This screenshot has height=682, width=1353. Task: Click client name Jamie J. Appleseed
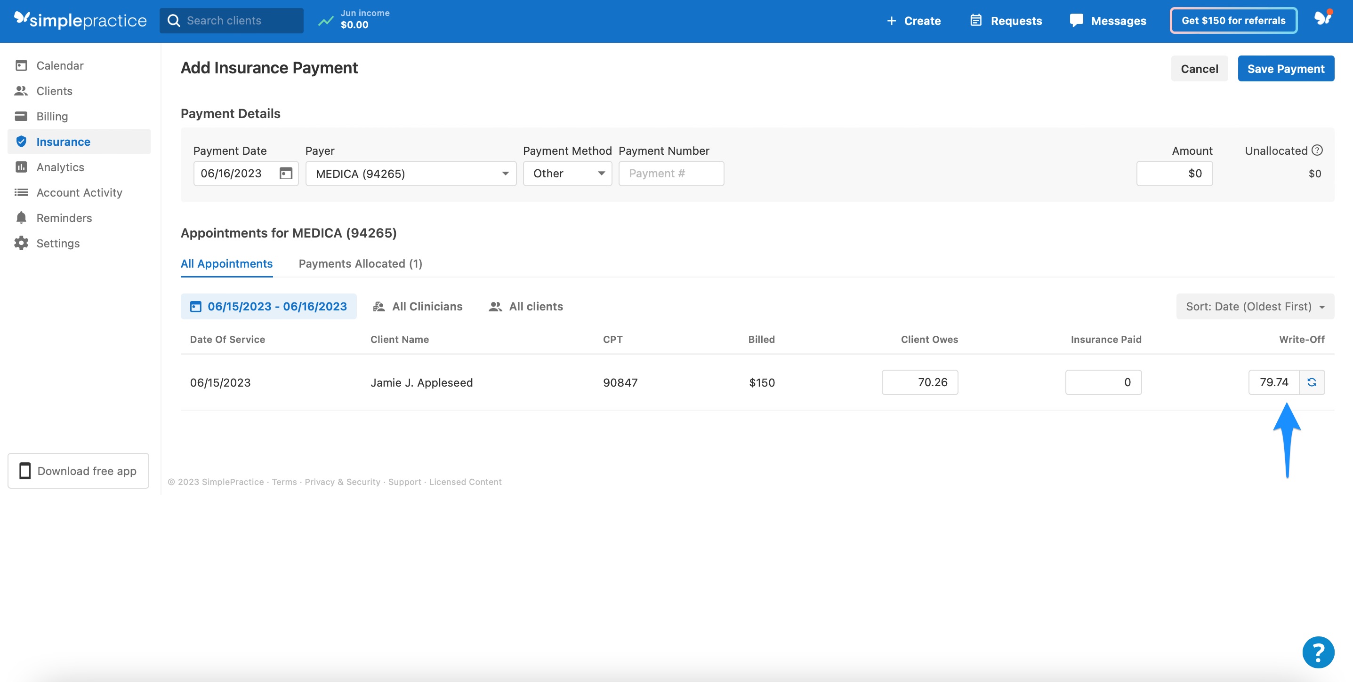[421, 382]
